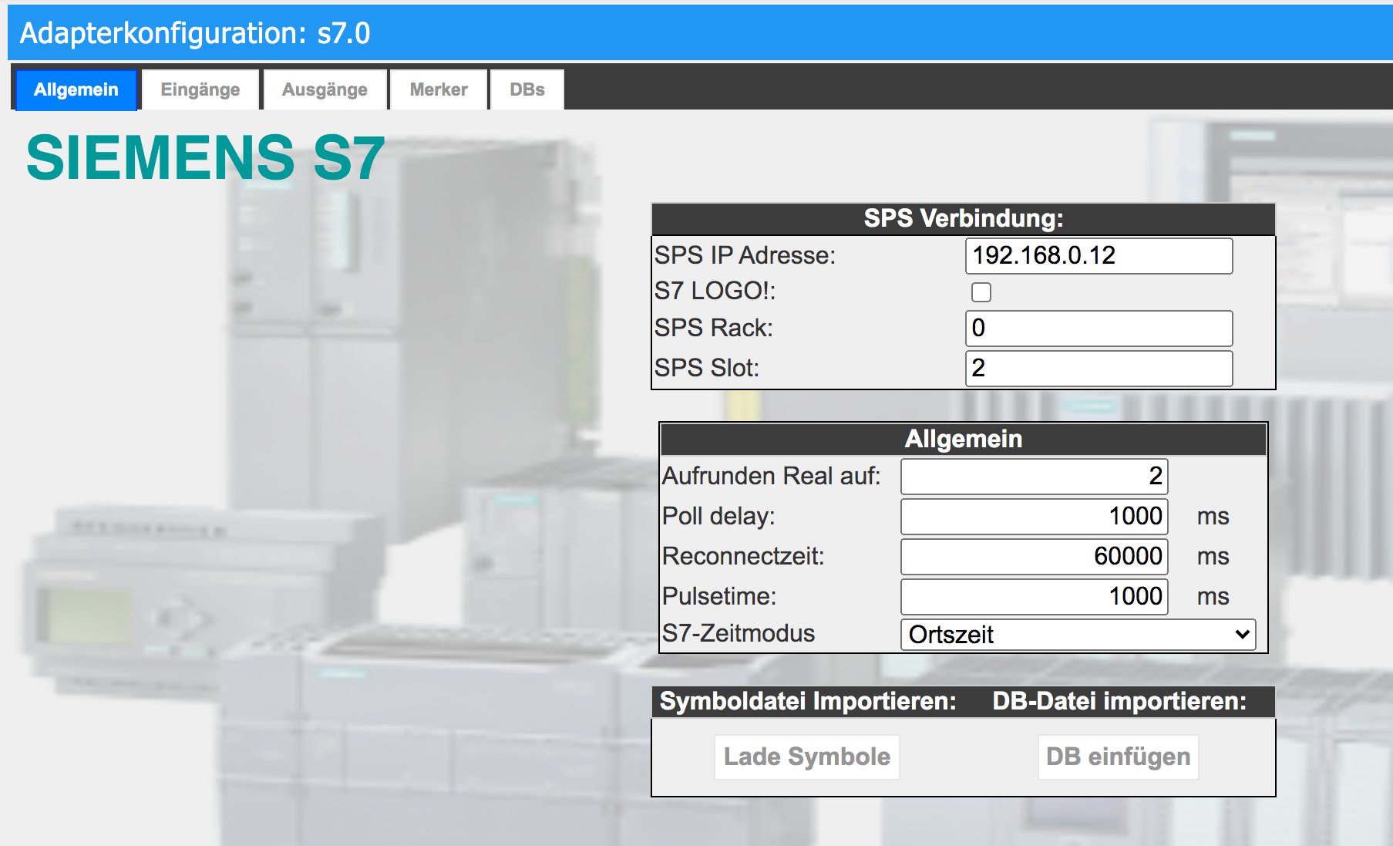Open the Eingänge tab
1393x846 pixels.
tap(200, 89)
